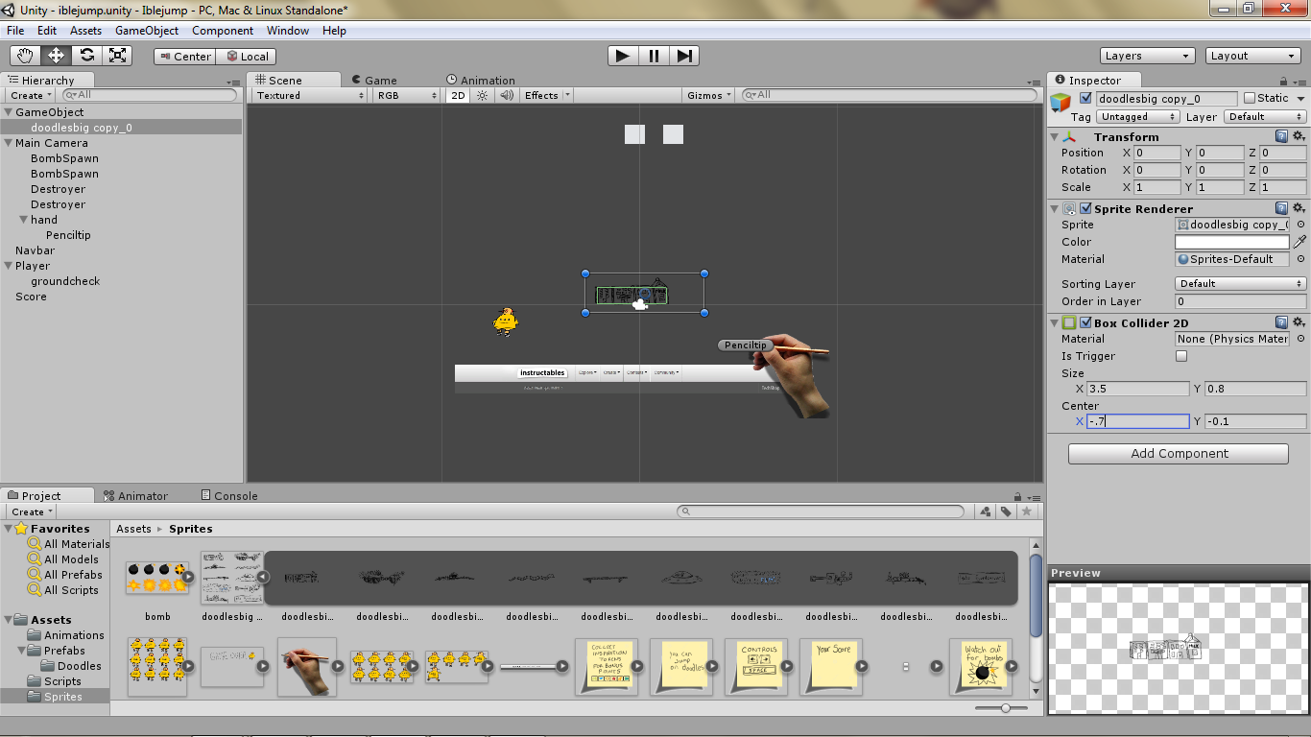Save the search with the star icon
Screen dimensions: 1311x737
(x=1027, y=511)
